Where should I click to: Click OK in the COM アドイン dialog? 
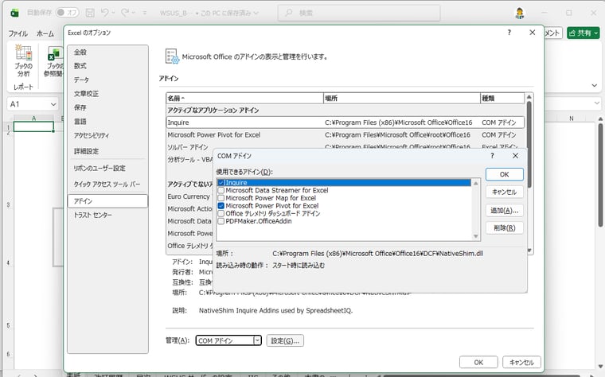click(x=504, y=174)
